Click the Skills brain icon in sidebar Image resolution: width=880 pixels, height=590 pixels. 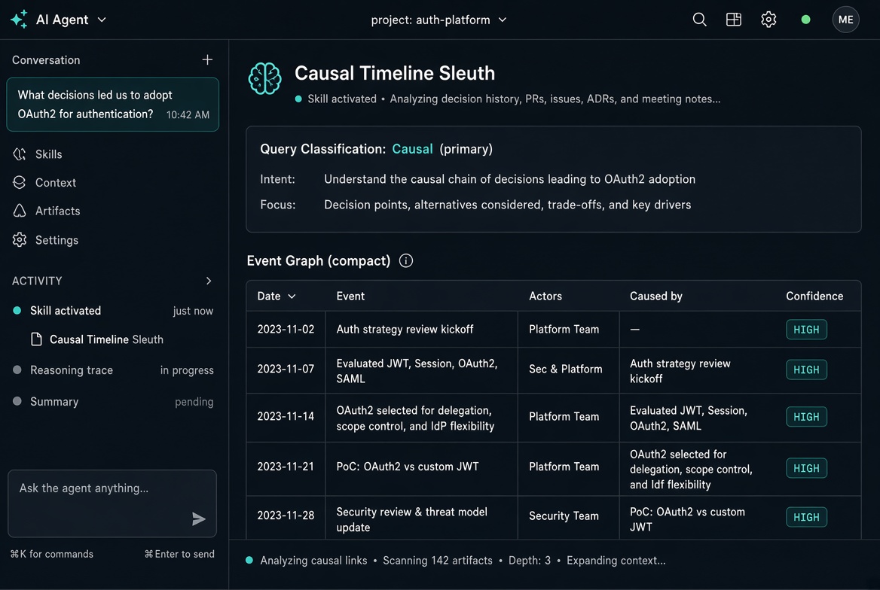(x=20, y=154)
